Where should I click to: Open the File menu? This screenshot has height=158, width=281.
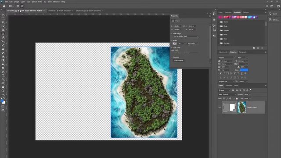(6, 2)
